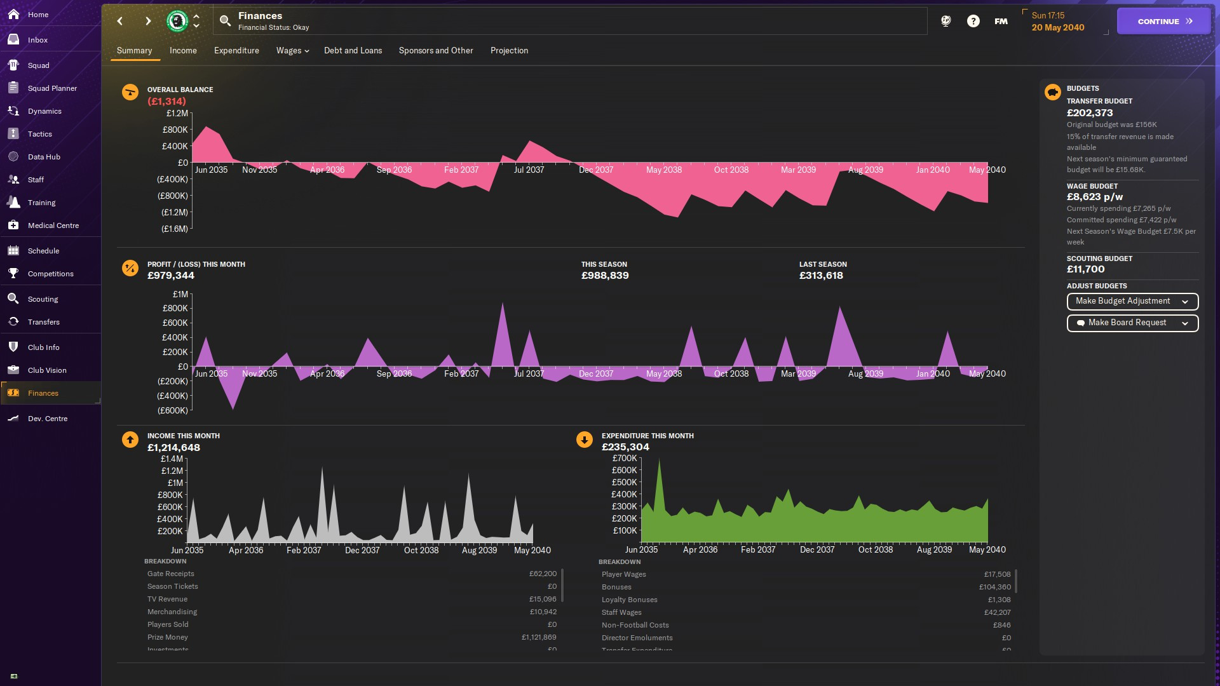Image resolution: width=1220 pixels, height=686 pixels.
Task: Open Club Vision from sidebar
Action: [46, 370]
